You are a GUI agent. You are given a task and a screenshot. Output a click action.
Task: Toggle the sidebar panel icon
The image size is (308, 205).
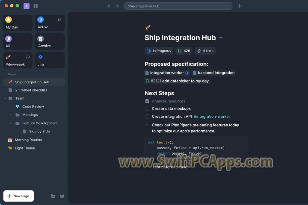pos(36,6)
